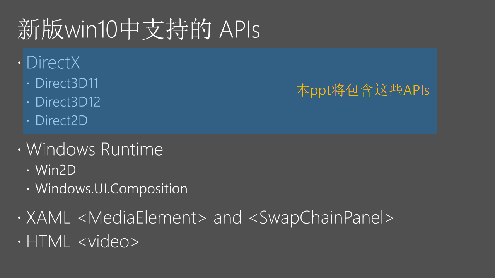This screenshot has height=278, width=495.
Task: Click the bullet dot before HTML
Action: click(x=20, y=242)
